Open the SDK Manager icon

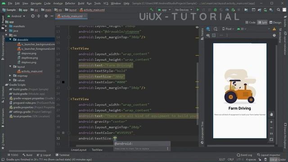tap(271, 10)
